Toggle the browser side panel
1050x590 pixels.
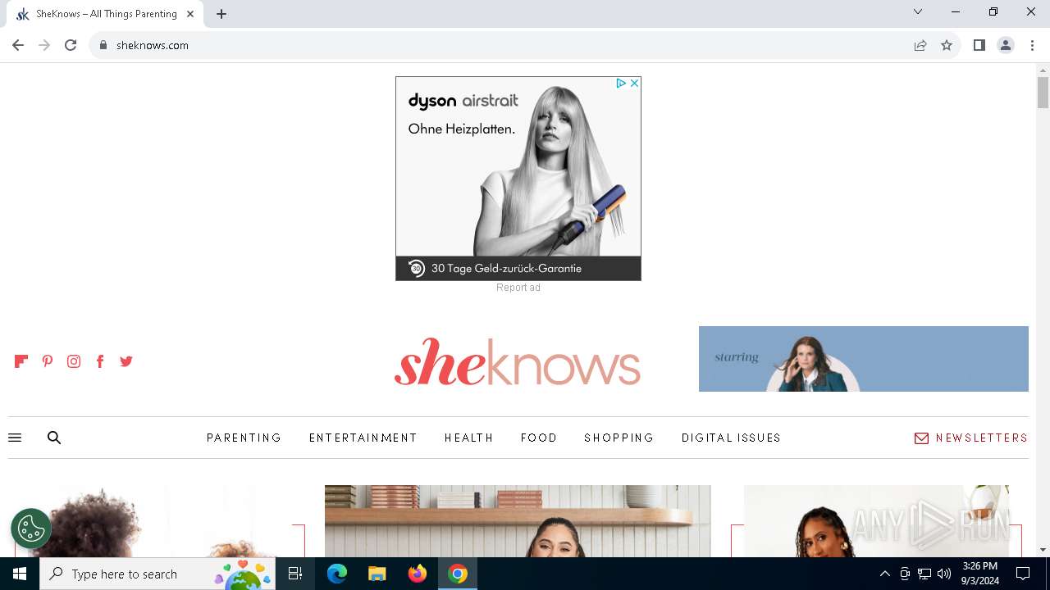979,45
